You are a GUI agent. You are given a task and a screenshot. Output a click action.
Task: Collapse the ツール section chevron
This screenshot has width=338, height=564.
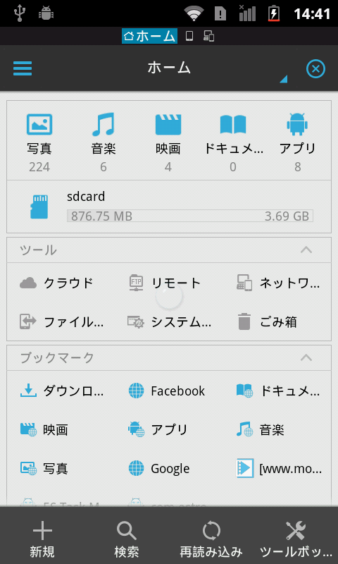pyautogui.click(x=306, y=250)
